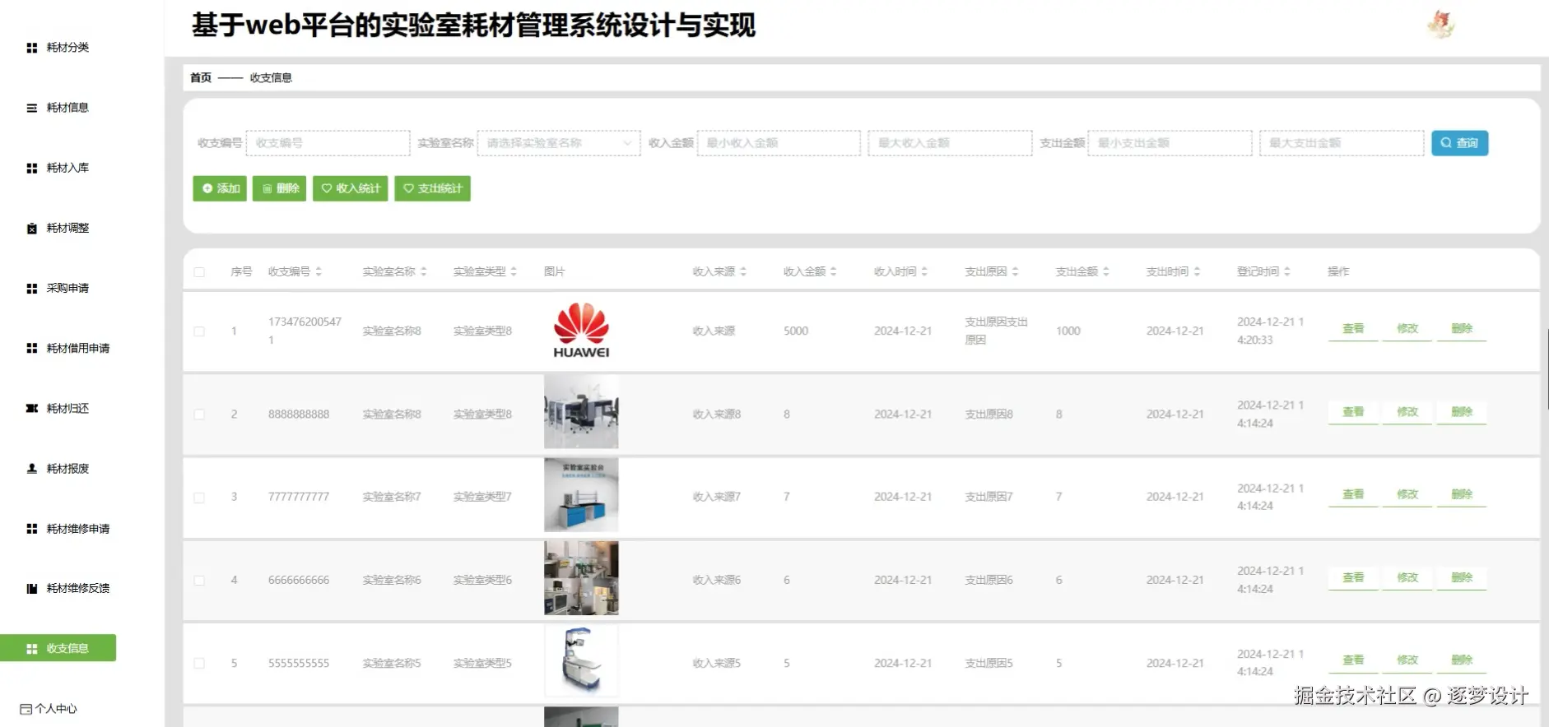Check the box for row 8888888888
1549x727 pixels.
pyautogui.click(x=199, y=414)
